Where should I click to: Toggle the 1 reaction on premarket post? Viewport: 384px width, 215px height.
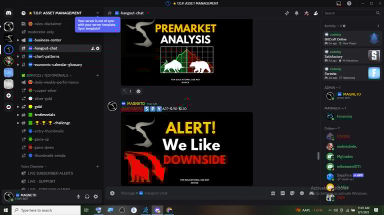[x=127, y=91]
